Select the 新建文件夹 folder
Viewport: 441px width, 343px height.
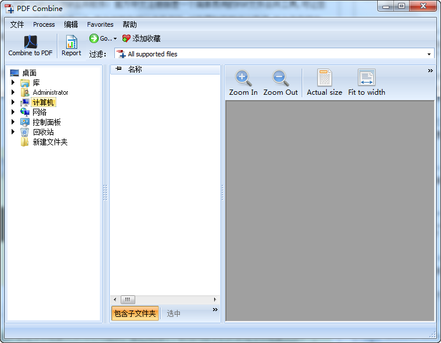pyautogui.click(x=50, y=142)
